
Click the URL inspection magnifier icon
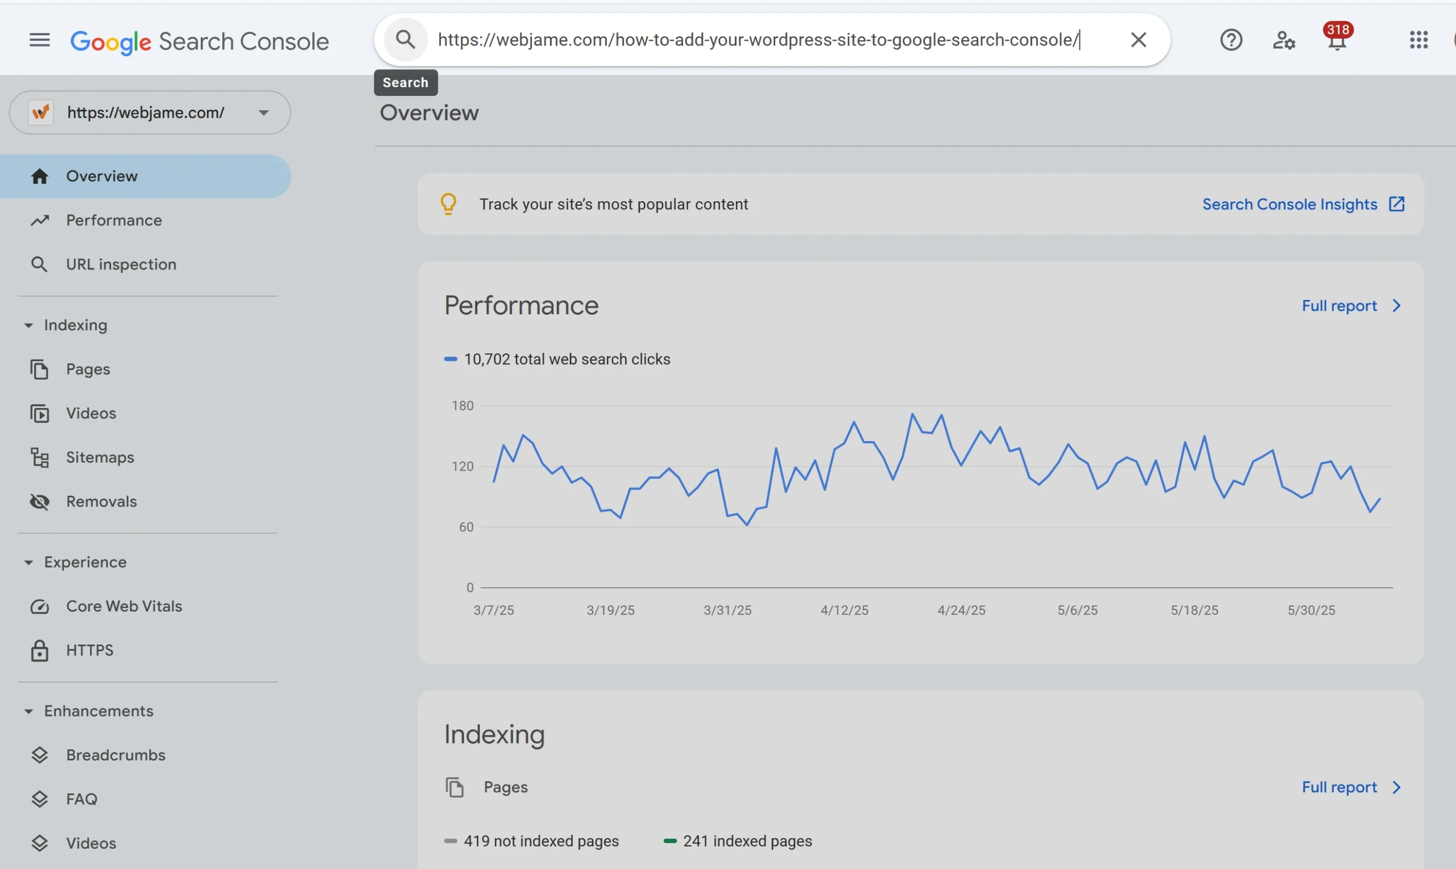[39, 264]
